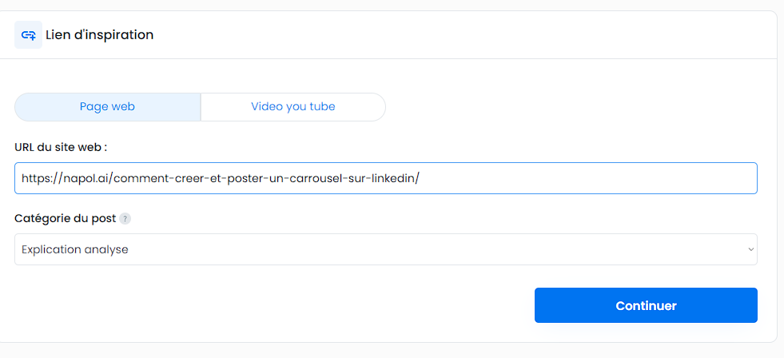The height and width of the screenshot is (358, 784).
Task: Expand the post category combo box
Action: tap(385, 249)
